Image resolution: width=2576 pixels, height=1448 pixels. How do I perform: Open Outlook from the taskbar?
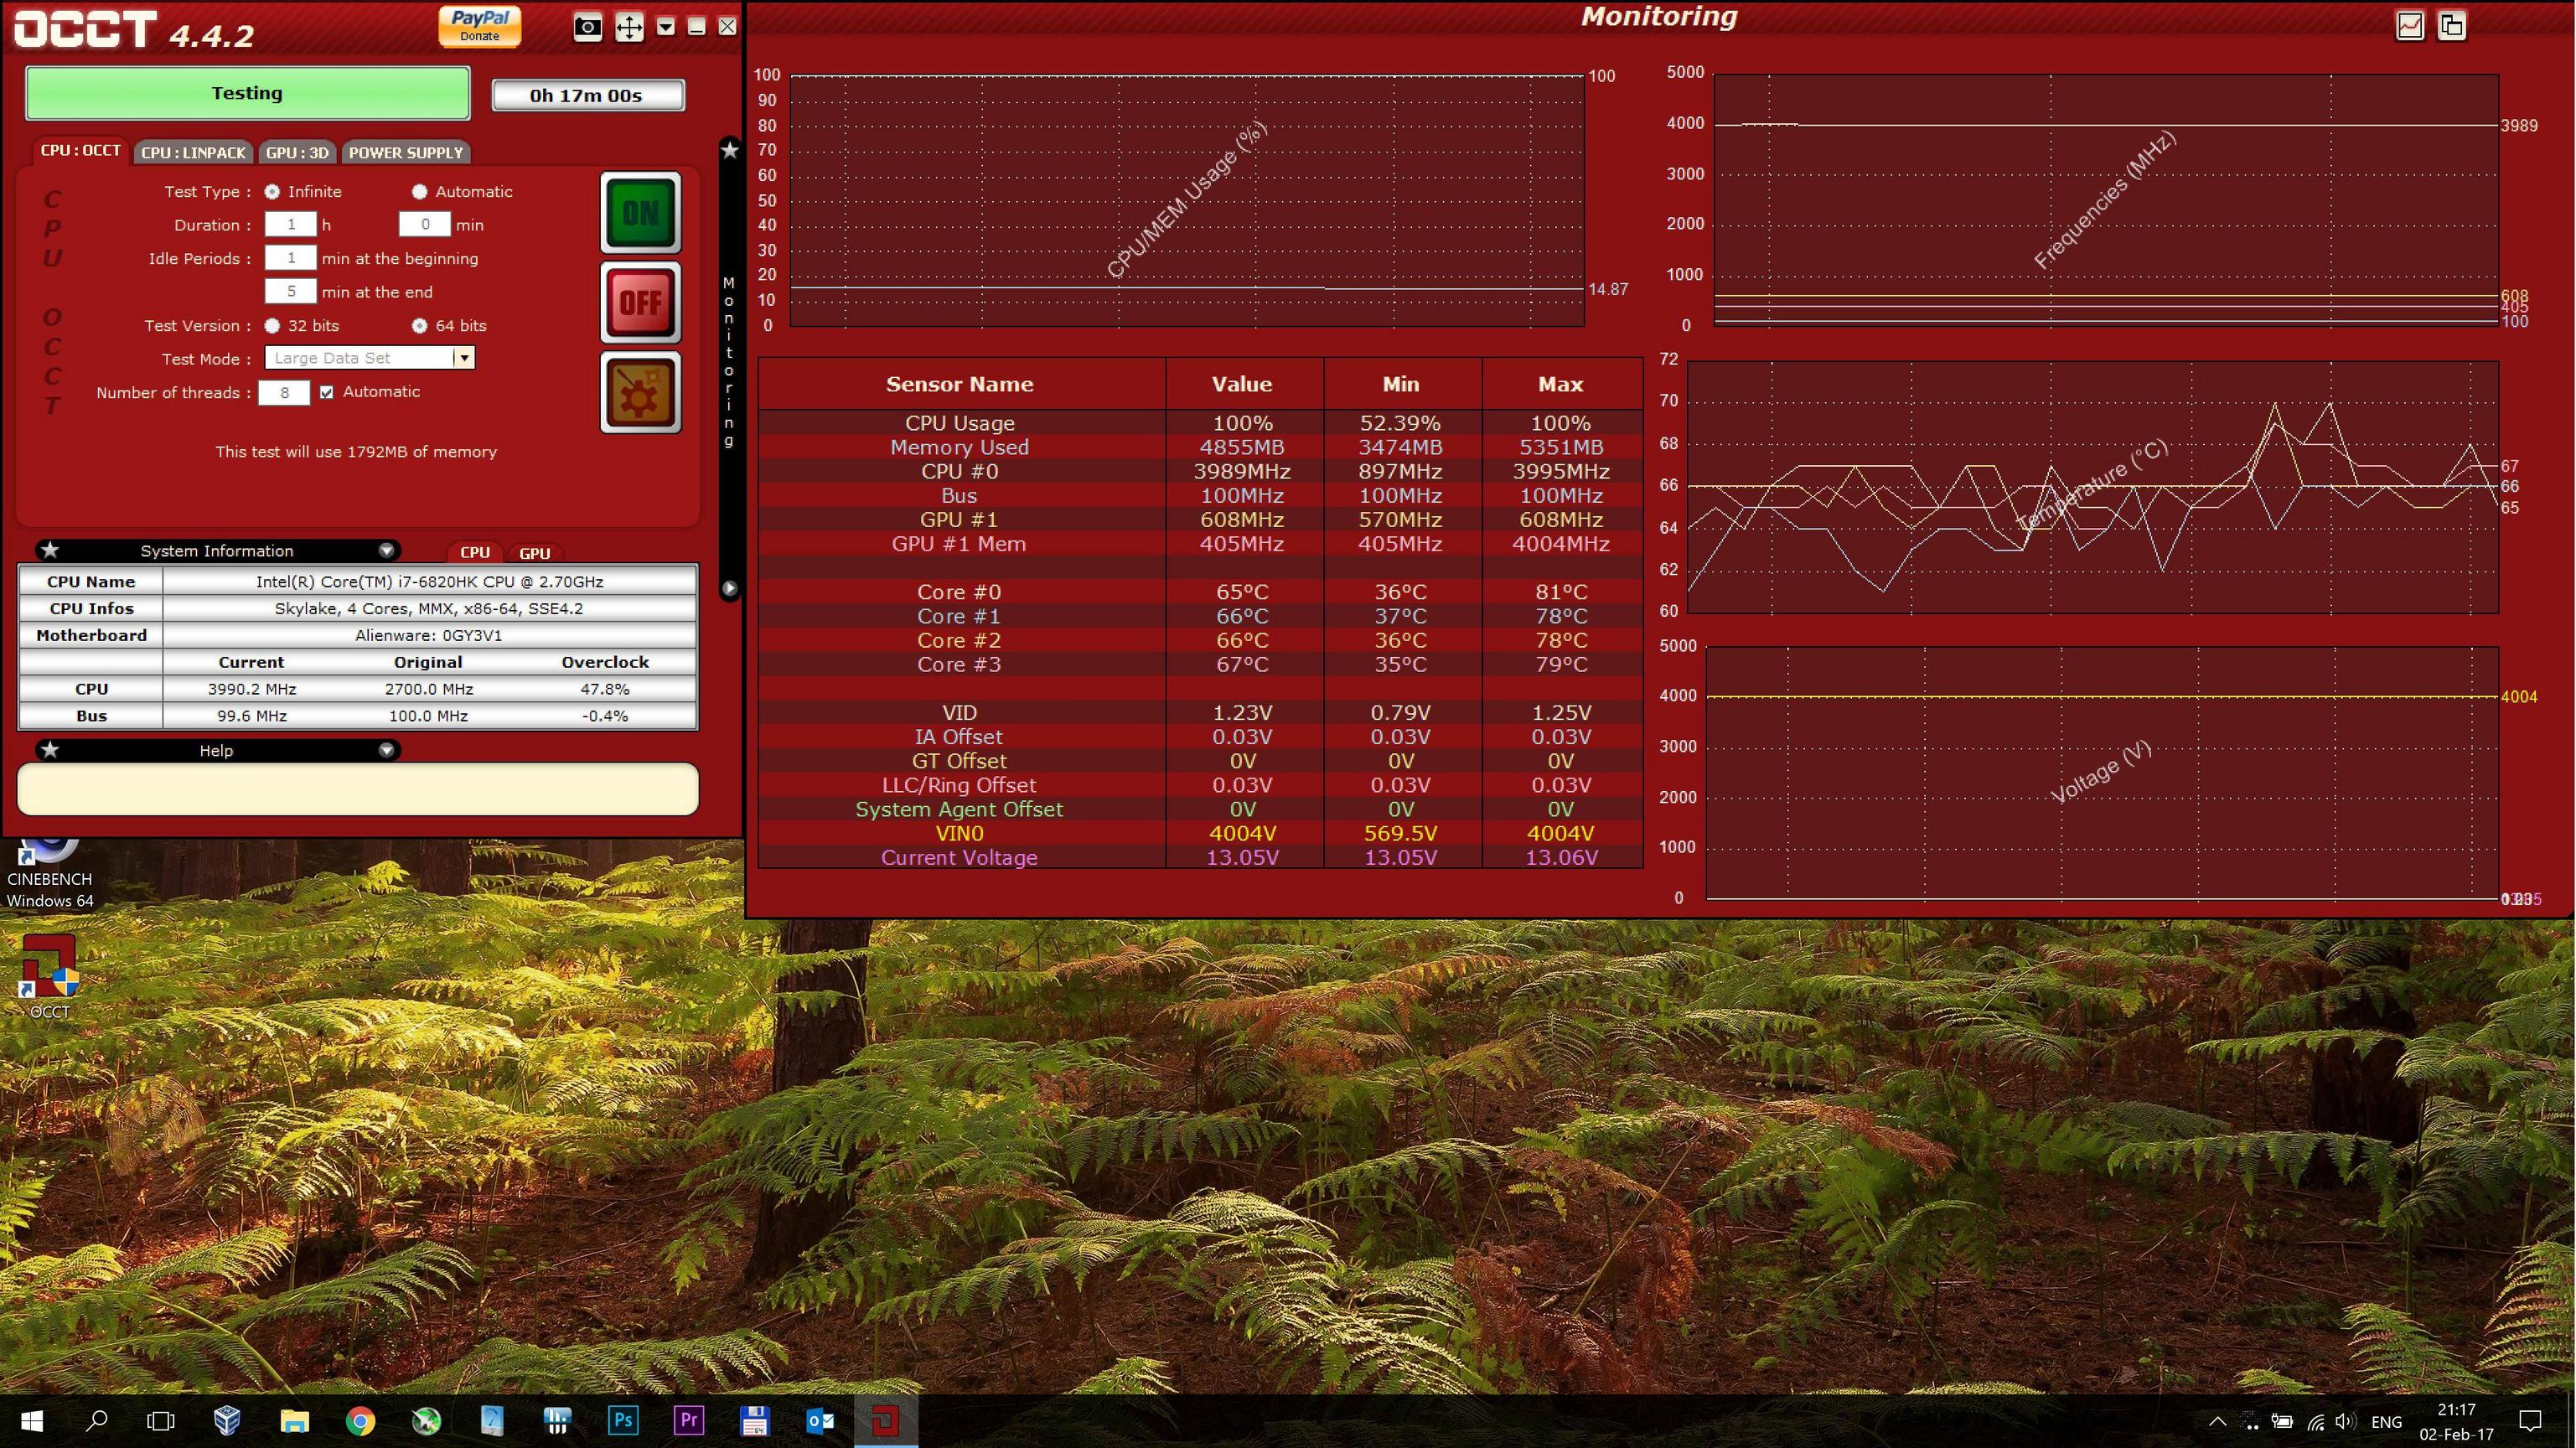click(x=820, y=1420)
